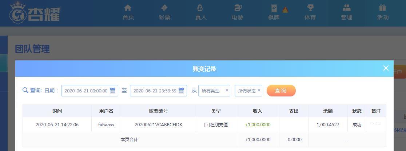Click the home icon in the navigation bar
Image resolution: width=406 pixels, height=151 pixels.
pos(128,8)
